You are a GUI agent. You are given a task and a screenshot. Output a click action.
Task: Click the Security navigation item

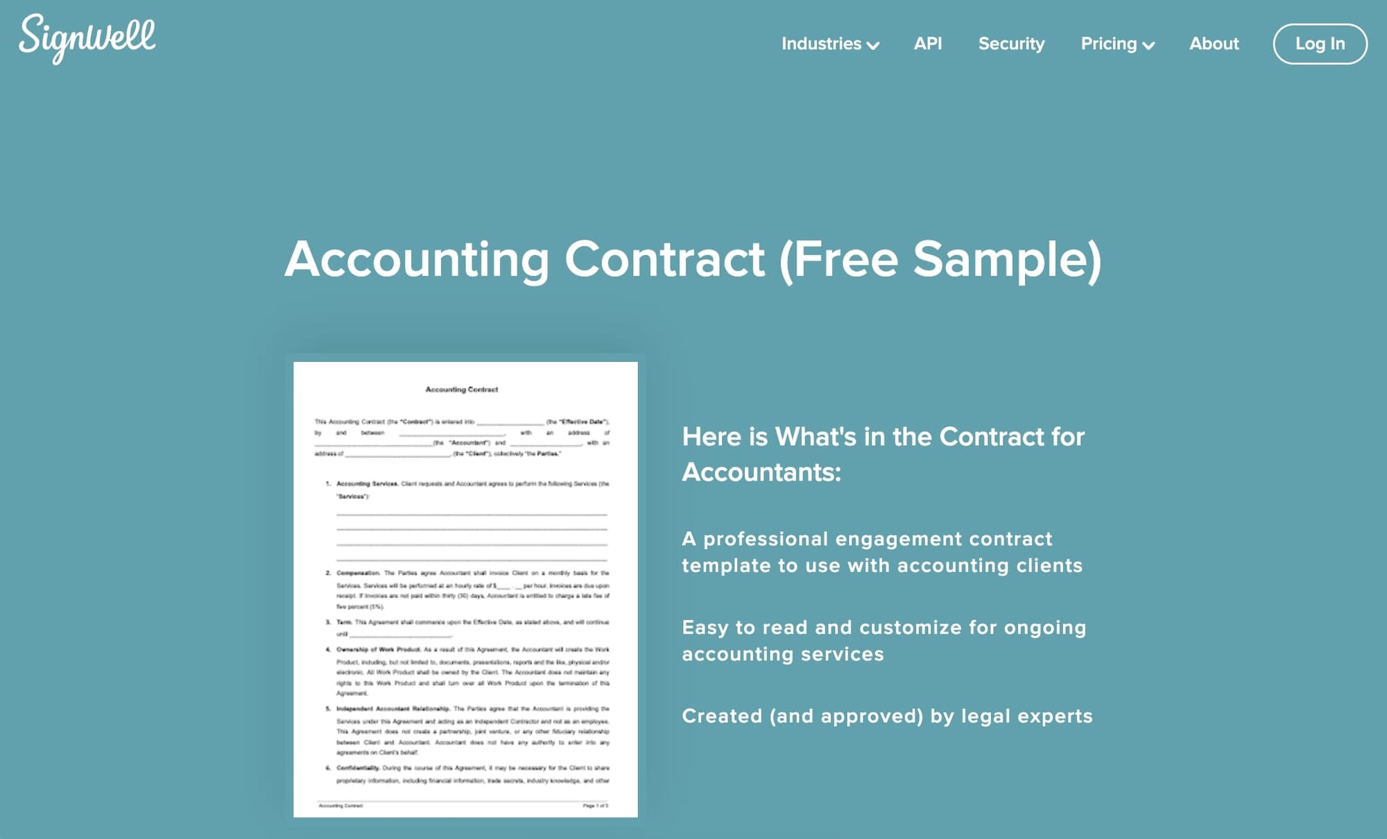click(x=1010, y=44)
